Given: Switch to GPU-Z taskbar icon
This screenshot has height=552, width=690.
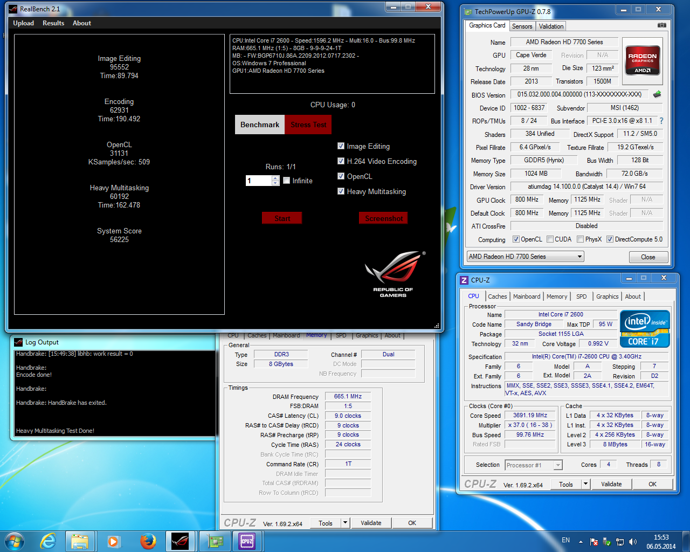Looking at the screenshot, I should pyautogui.click(x=215, y=541).
